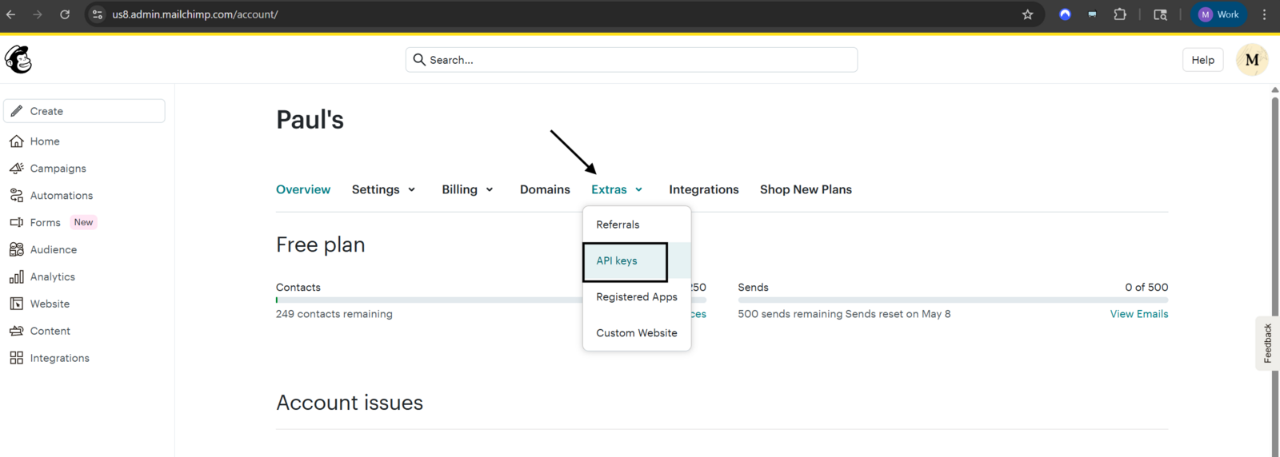Click the Content icon in sidebar

pos(17,331)
